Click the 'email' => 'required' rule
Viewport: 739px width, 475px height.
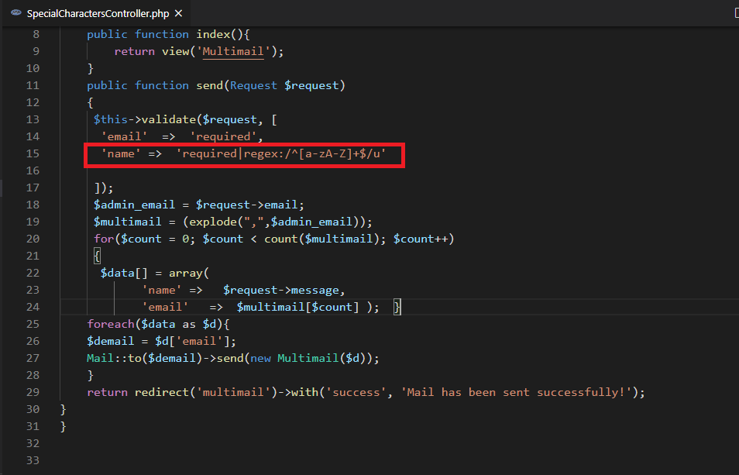(x=182, y=136)
